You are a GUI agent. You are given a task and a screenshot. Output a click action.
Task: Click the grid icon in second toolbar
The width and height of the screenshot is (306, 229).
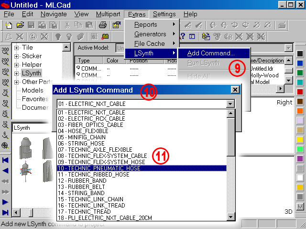pyautogui.click(x=95, y=36)
